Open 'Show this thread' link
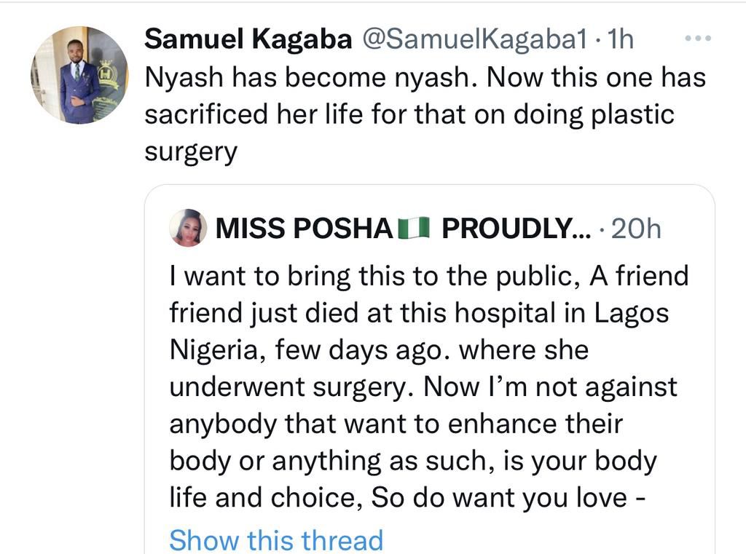 point(275,539)
